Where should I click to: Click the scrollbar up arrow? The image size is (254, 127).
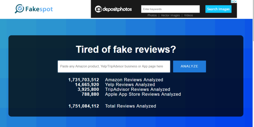[x=252, y=2]
